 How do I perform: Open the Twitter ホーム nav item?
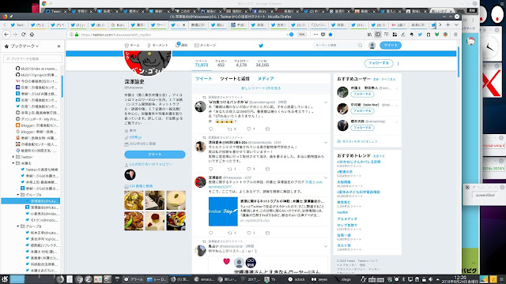(x=132, y=46)
